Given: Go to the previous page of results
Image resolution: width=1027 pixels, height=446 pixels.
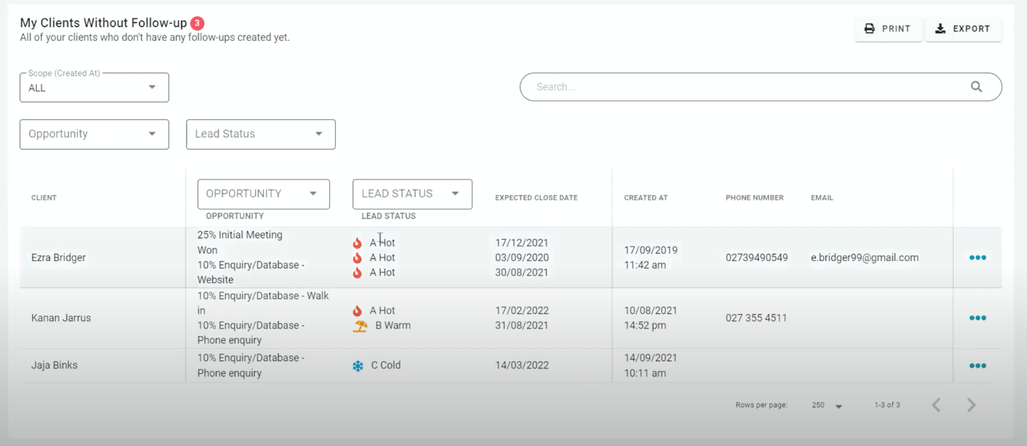Looking at the screenshot, I should click(x=936, y=405).
